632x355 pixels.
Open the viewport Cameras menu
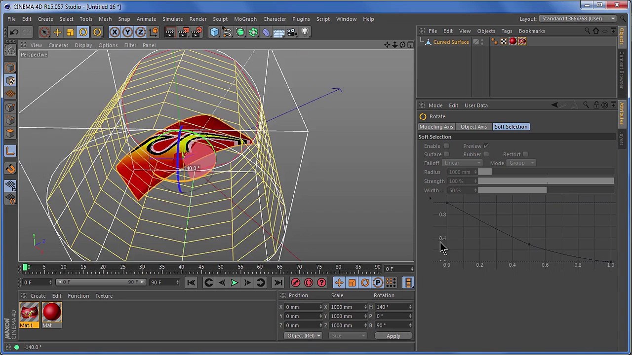(x=58, y=45)
